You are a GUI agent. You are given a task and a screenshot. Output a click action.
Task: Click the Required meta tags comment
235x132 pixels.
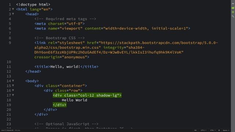pyautogui.click(x=65, y=19)
